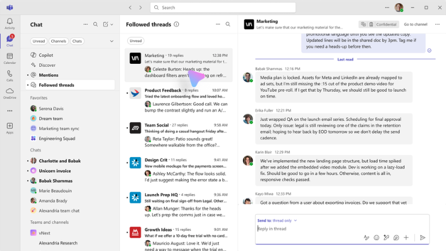Open the new chat dropdown arrow
The width and height of the screenshot is (446, 251).
[x=113, y=25]
